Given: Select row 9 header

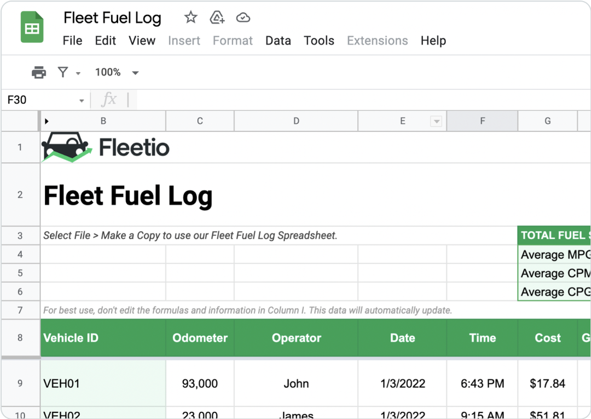Looking at the screenshot, I should (x=20, y=383).
